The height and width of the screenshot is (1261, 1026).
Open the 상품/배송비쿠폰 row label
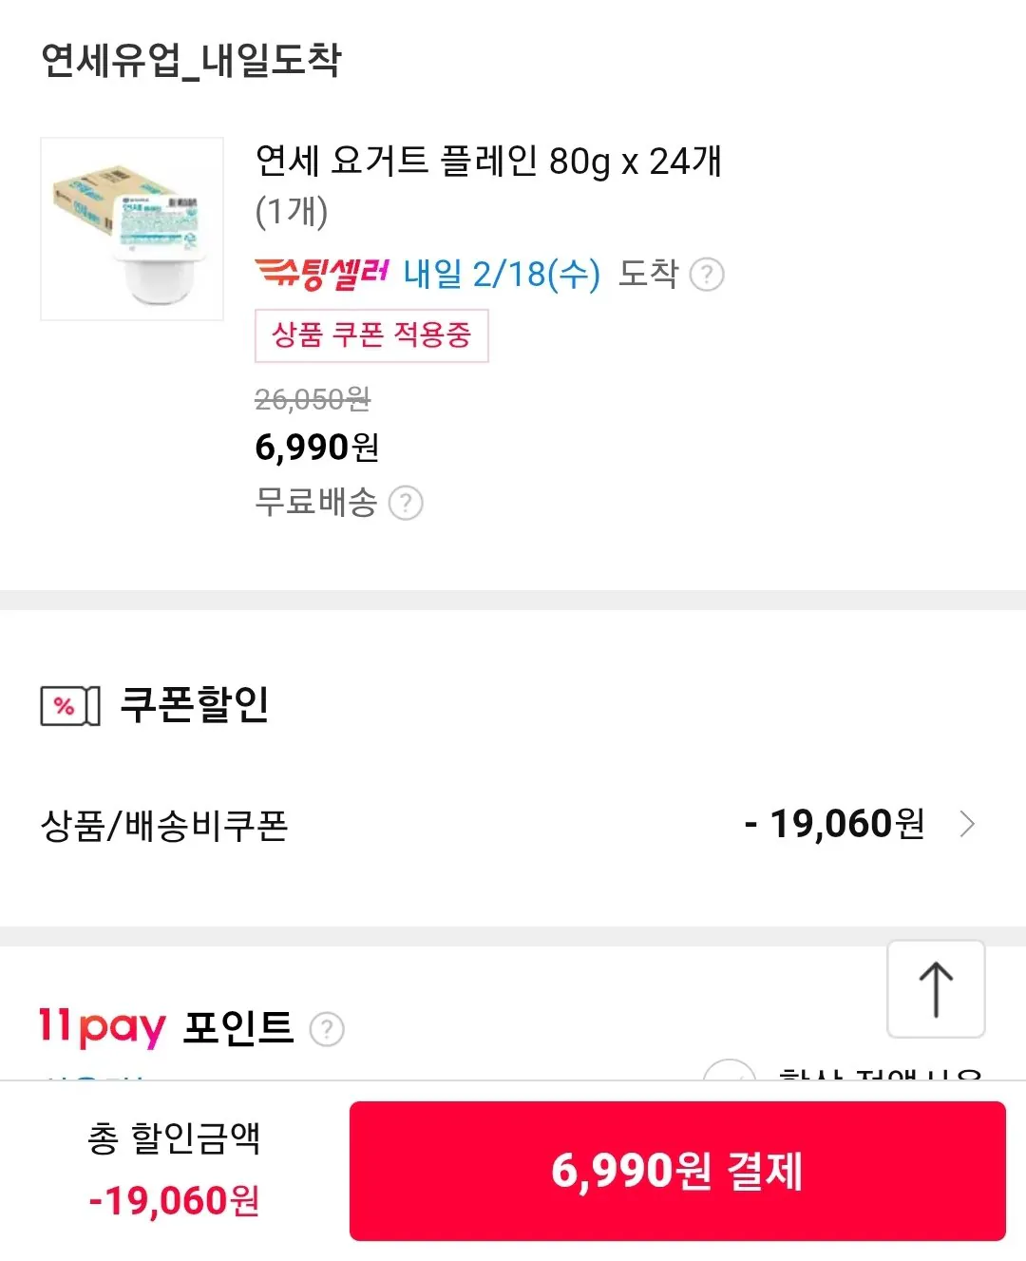pyautogui.click(x=164, y=826)
